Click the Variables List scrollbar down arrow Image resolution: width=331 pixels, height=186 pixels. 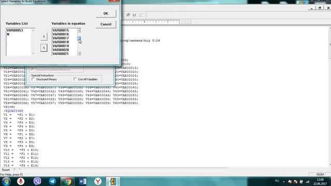[33, 54]
